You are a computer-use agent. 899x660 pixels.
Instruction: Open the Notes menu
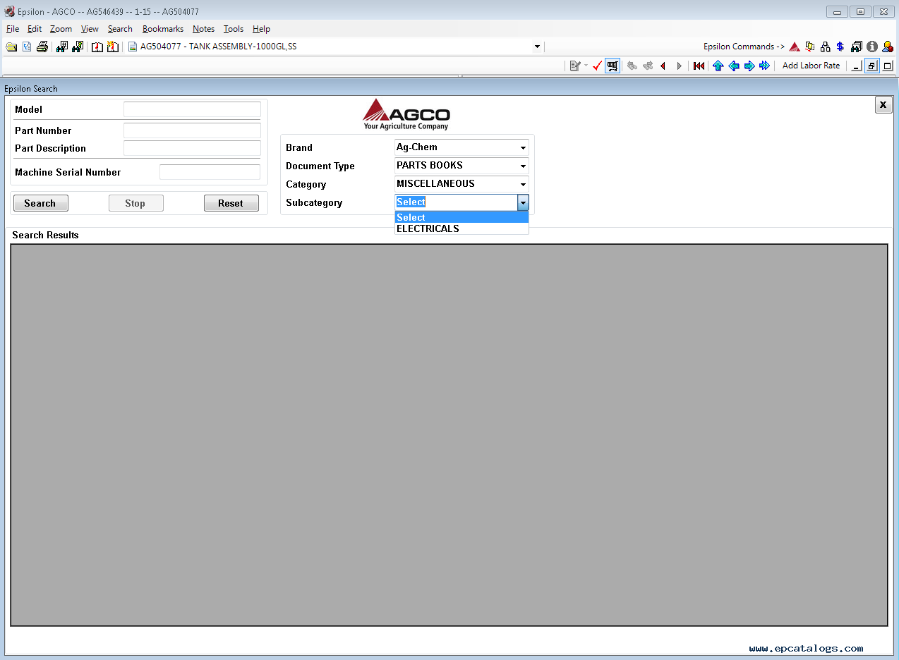203,29
